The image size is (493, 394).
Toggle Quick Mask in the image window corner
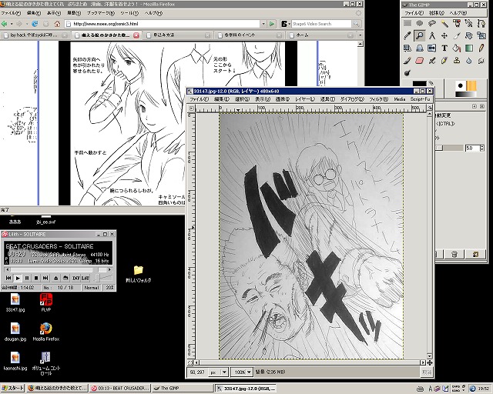[x=190, y=362]
